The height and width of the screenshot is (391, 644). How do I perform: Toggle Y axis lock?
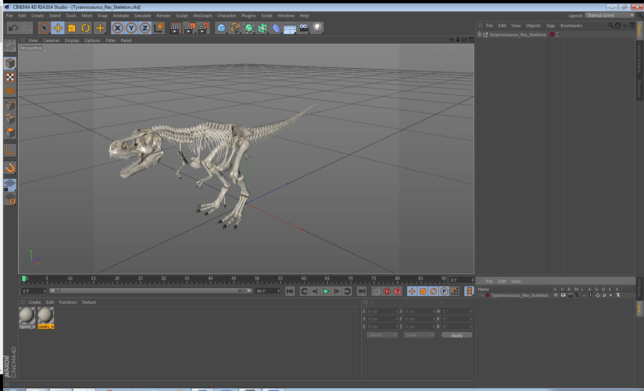tap(131, 28)
